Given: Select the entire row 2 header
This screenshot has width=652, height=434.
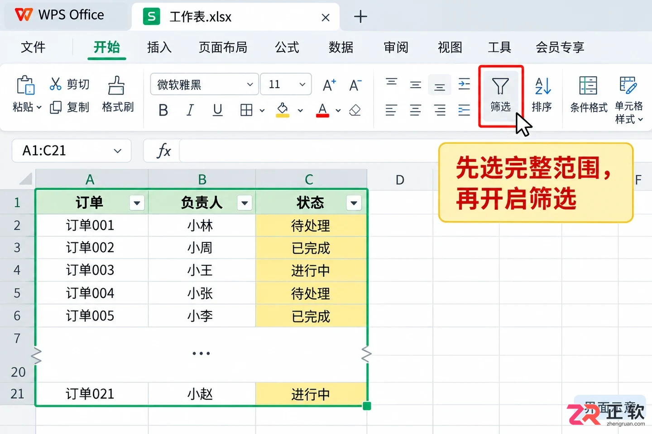Looking at the screenshot, I should click(17, 225).
